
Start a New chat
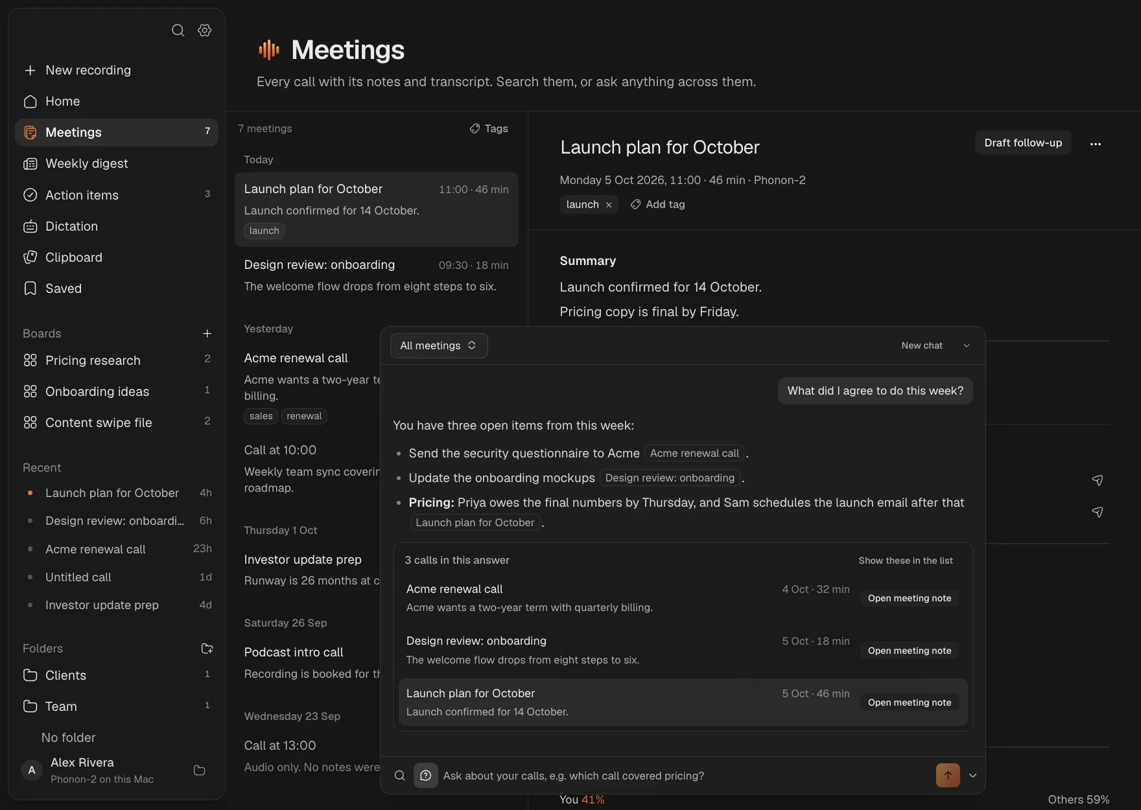(922, 345)
